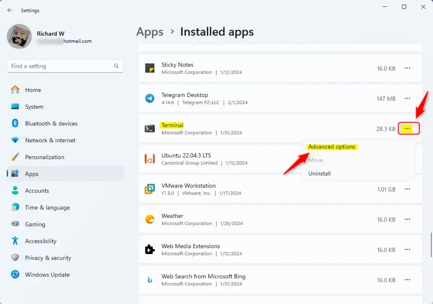Click the Sticky Notes app name
This screenshot has width=433, height=304.
click(177, 65)
